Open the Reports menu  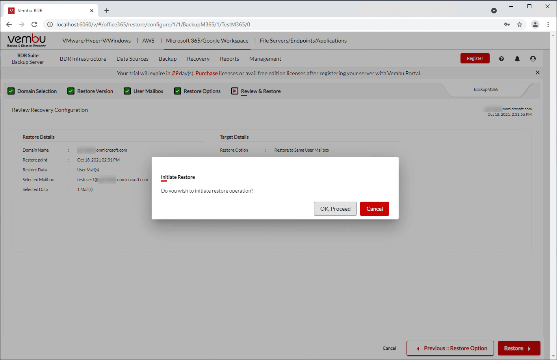[x=229, y=59]
